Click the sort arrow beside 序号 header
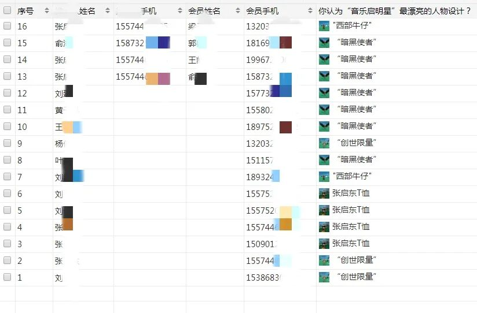 [x=46, y=11]
